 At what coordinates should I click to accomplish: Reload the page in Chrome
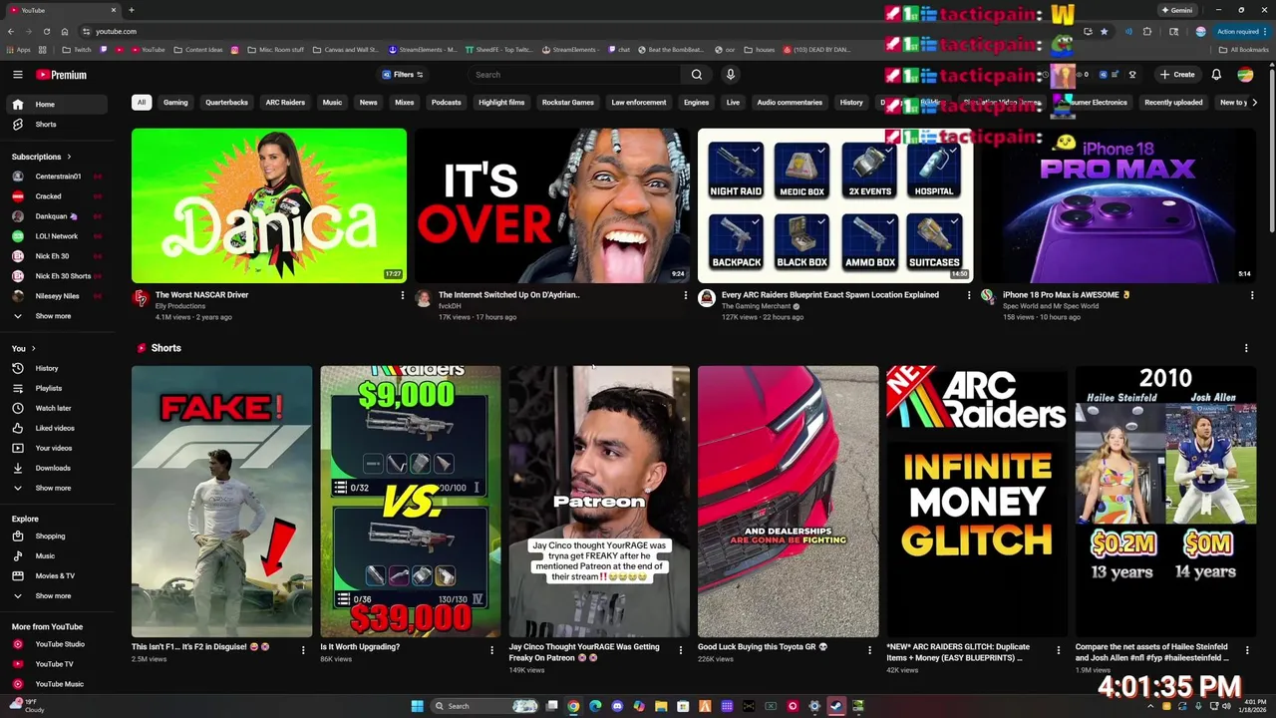coord(47,31)
